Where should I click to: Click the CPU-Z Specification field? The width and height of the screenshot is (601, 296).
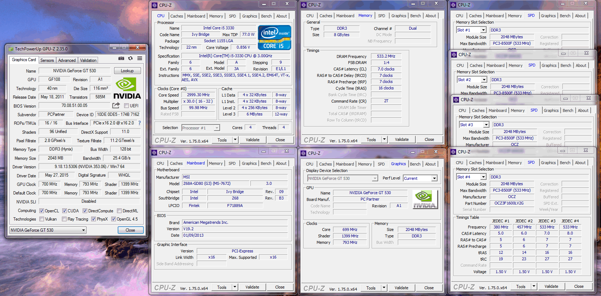pyautogui.click(x=236, y=56)
